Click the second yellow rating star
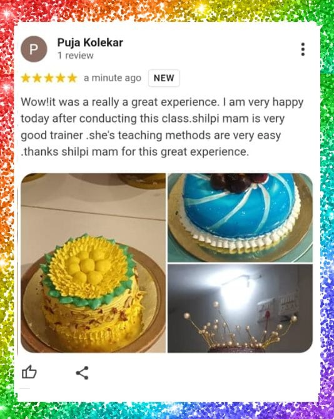 coord(37,78)
